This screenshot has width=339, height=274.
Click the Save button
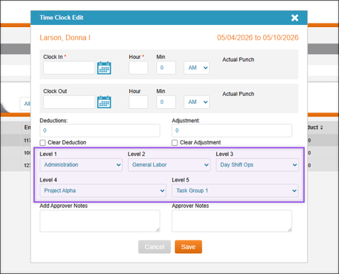coord(188,247)
